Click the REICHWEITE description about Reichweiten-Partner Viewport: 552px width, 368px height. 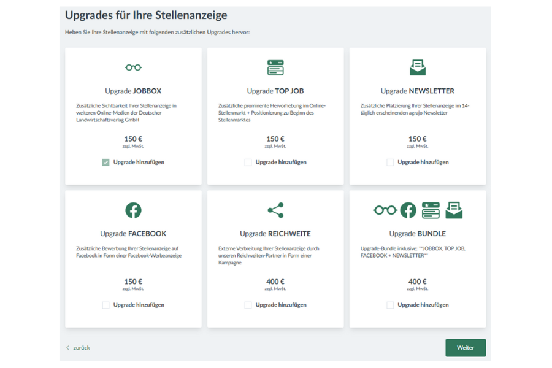269,255
